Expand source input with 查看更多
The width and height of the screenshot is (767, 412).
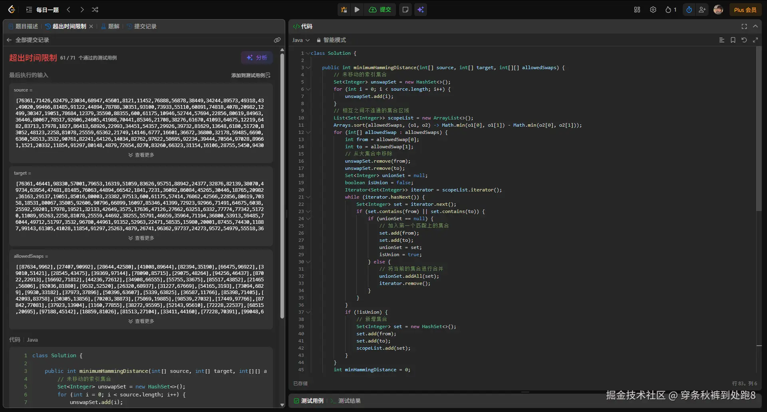[x=141, y=155]
